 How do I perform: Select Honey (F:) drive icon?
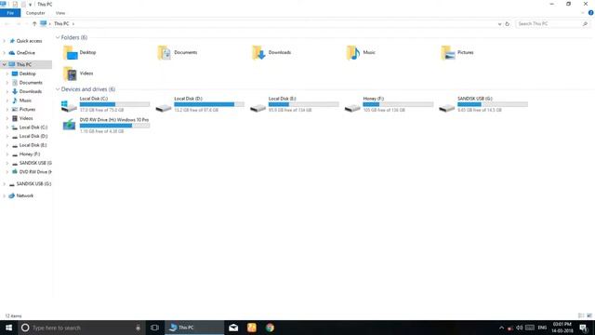[x=352, y=108]
